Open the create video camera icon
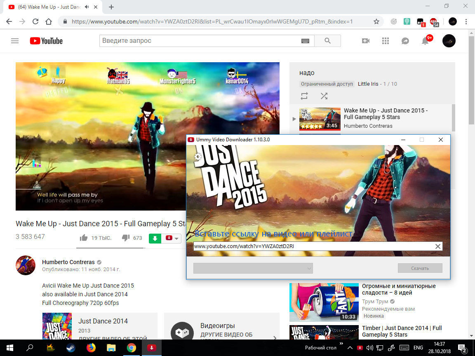 [x=366, y=41]
